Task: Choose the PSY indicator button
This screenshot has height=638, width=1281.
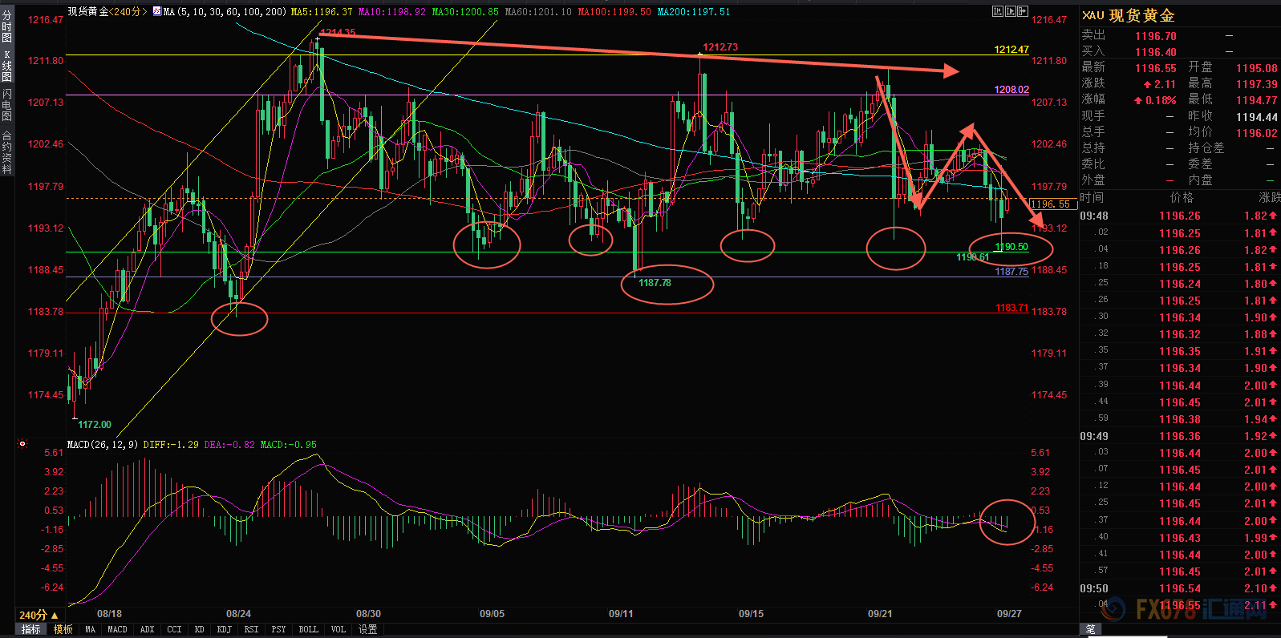Action: point(278,629)
